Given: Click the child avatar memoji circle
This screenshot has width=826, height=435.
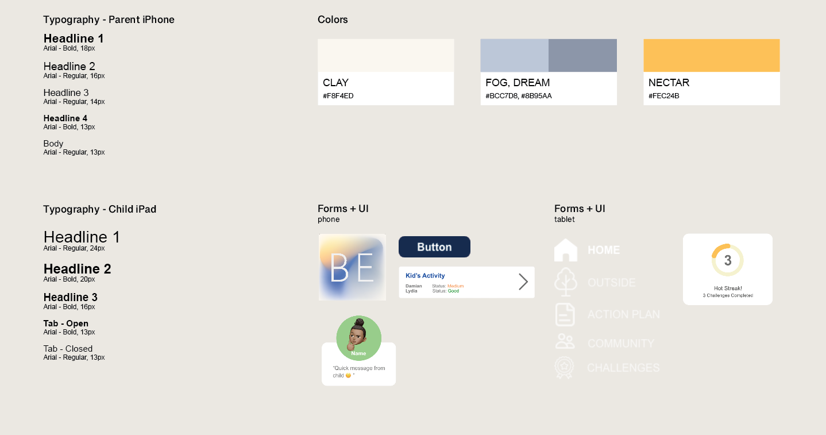Looking at the screenshot, I should pos(358,338).
